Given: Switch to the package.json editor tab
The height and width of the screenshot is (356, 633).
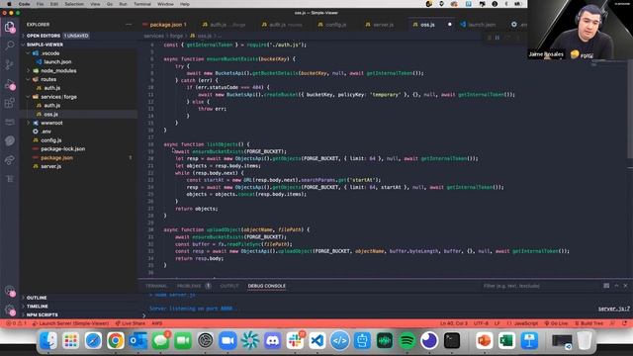Looking at the screenshot, I should 167,25.
